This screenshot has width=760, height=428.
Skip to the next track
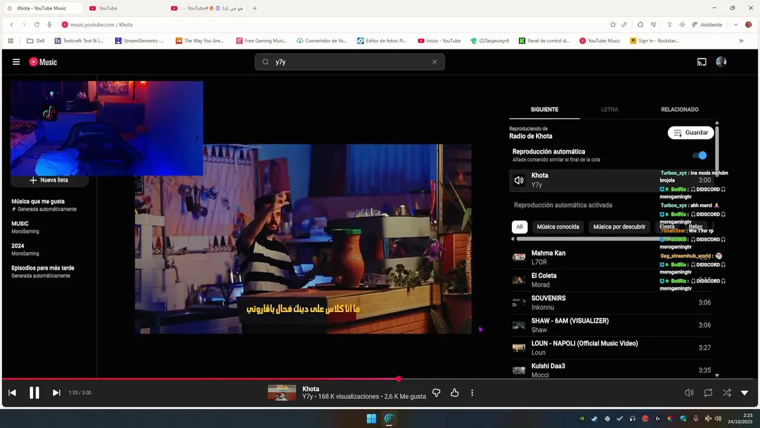(x=56, y=392)
